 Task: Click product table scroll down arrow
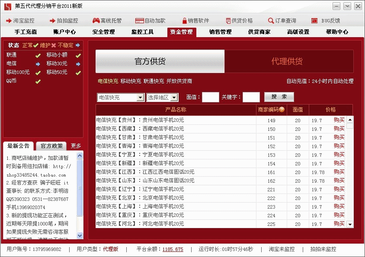pyautogui.click(x=350, y=225)
